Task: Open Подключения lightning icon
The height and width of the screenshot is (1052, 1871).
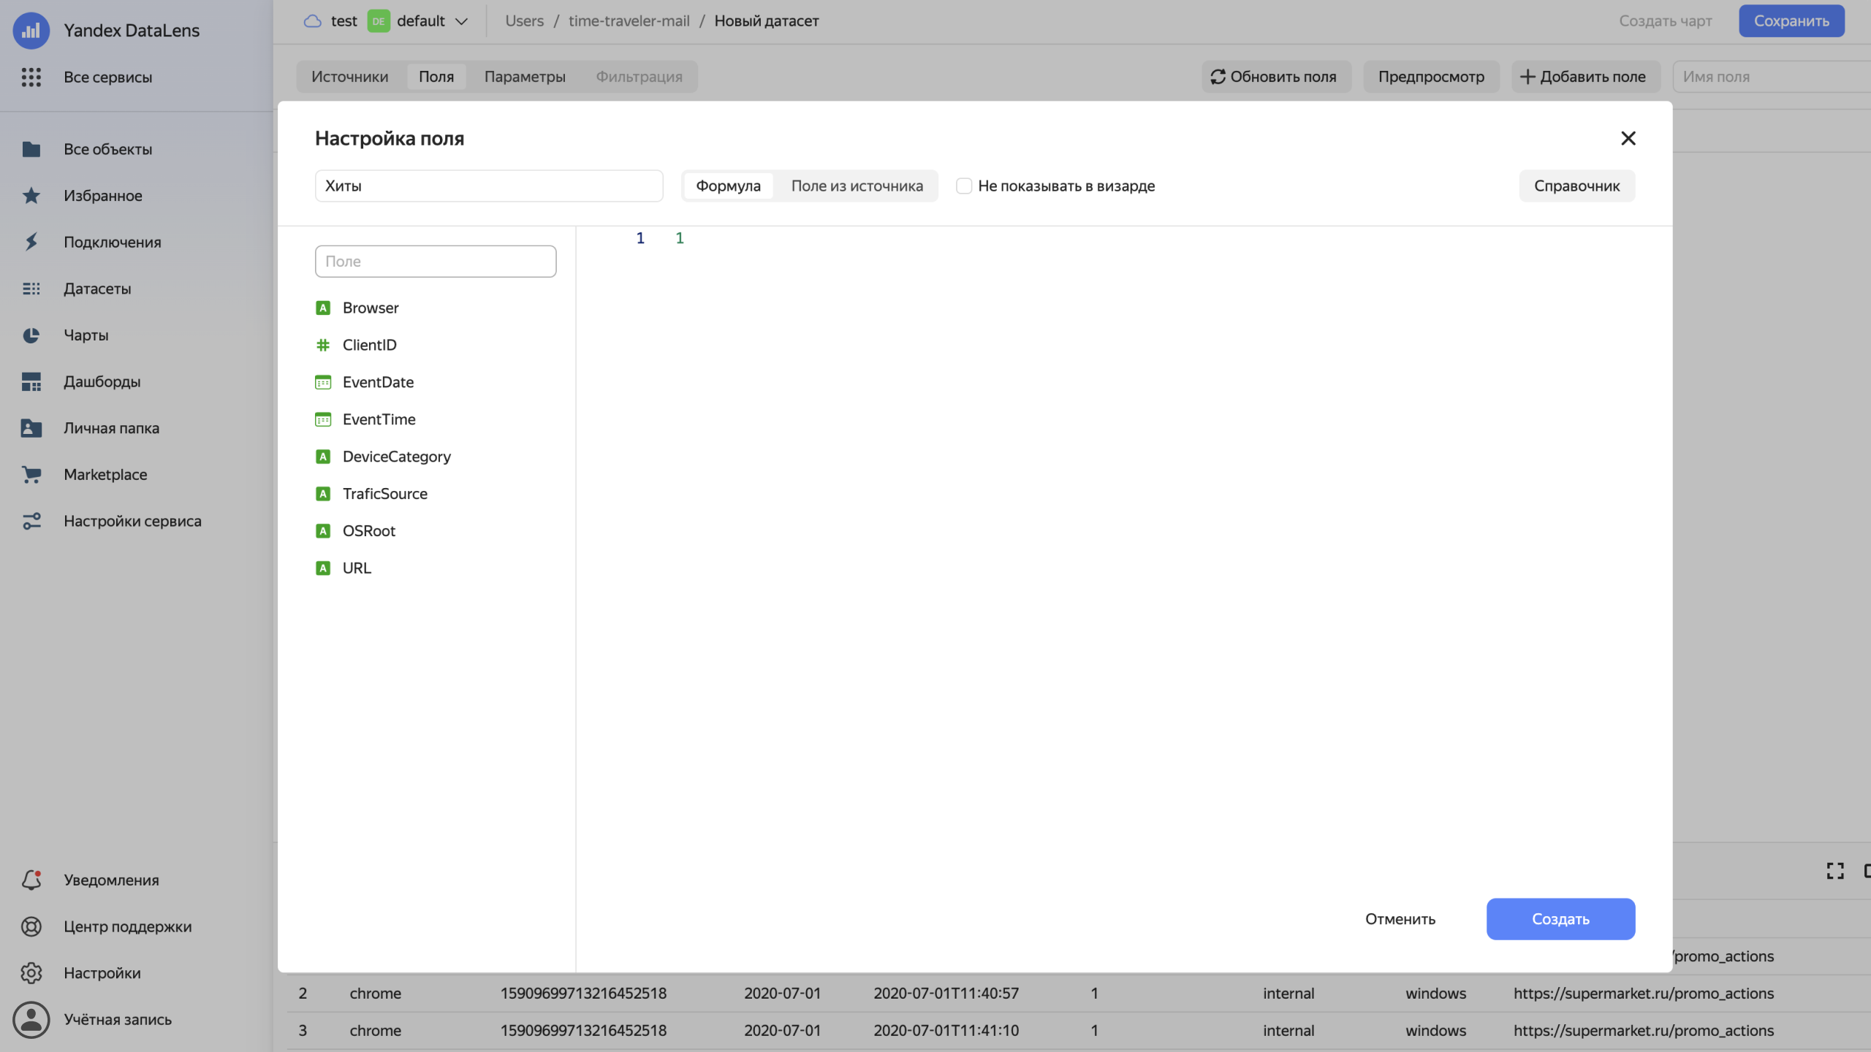Action: point(31,242)
